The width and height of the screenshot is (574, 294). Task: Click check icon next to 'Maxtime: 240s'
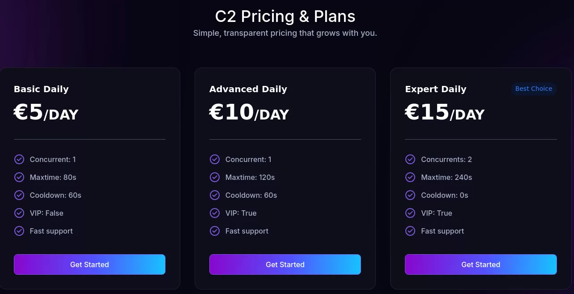pyautogui.click(x=410, y=177)
